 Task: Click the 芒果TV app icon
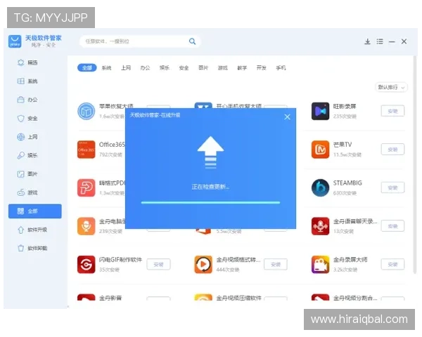click(x=320, y=150)
